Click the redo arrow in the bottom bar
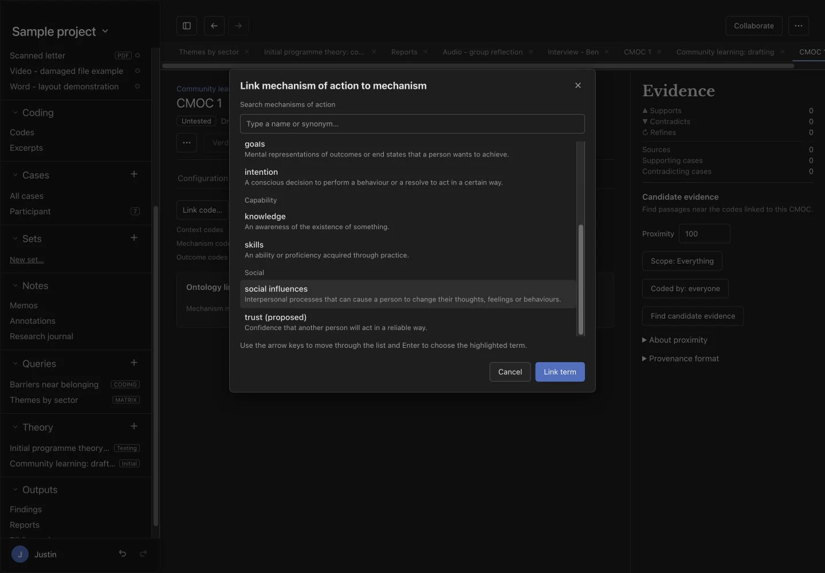Screen dimensions: 825x573 point(143,554)
